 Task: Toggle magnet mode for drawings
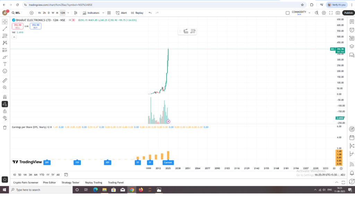(x=5, y=97)
